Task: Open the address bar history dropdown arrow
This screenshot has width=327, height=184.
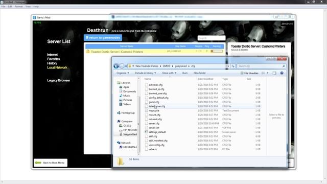Action: pyautogui.click(x=228, y=66)
